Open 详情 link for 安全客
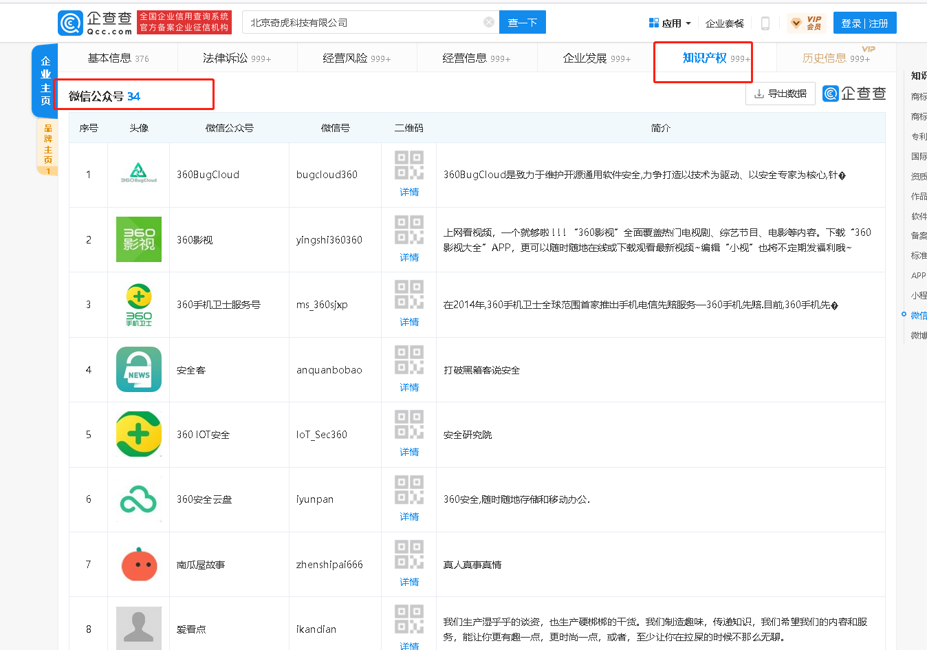This screenshot has height=650, width=927. click(x=409, y=387)
